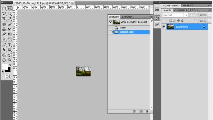Select the 3D Rotate tool
The height and width of the screenshot is (120, 213).
[x=4, y=55]
